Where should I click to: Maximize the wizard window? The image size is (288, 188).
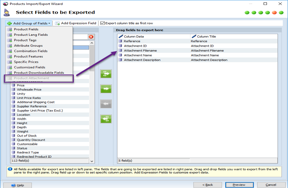[265, 4]
